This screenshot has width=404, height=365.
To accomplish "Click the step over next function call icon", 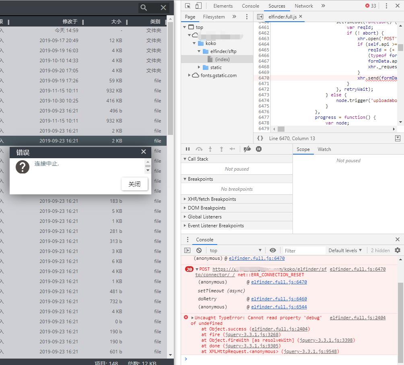I will coord(199,149).
